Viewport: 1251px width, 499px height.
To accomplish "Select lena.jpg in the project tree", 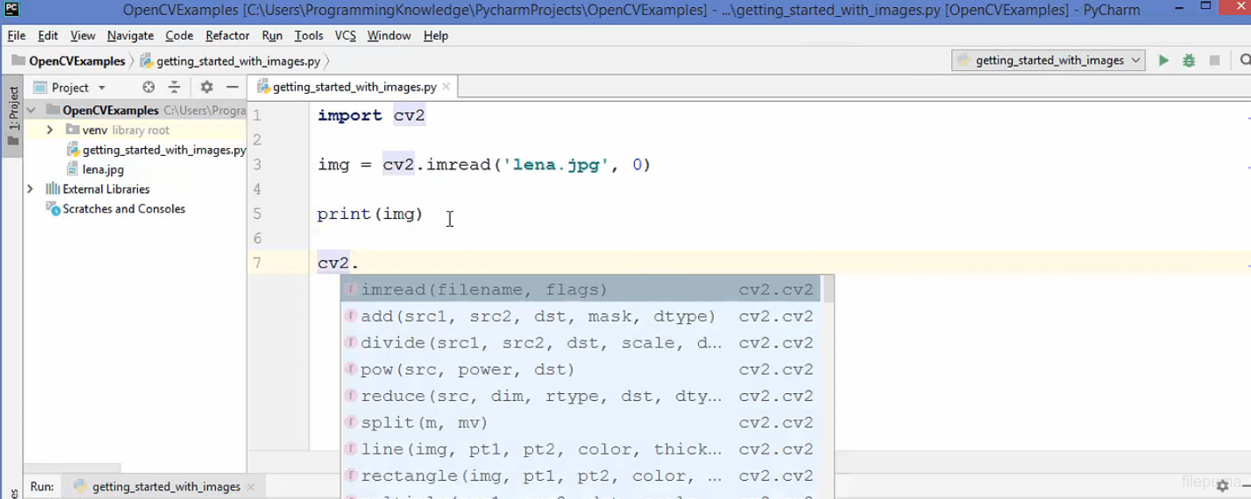I will coord(103,170).
